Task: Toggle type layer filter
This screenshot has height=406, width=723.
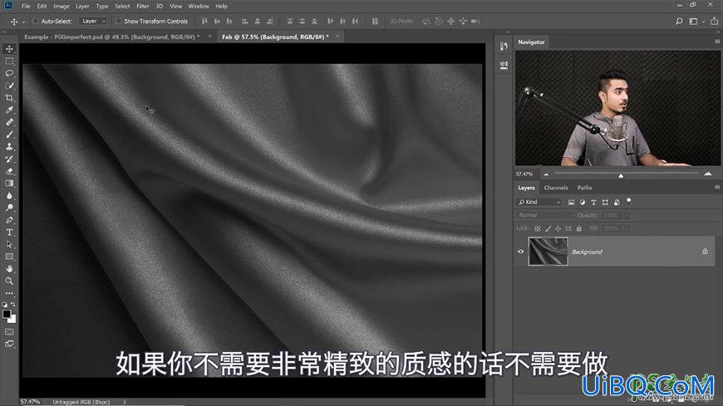Action: point(594,203)
